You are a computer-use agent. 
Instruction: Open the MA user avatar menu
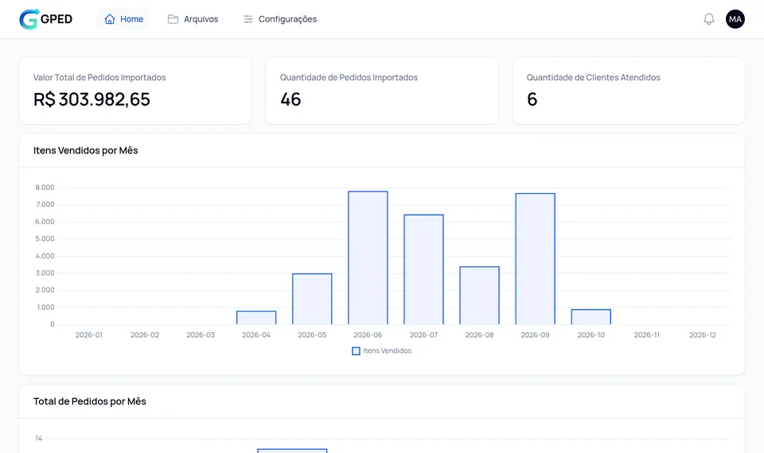[735, 19]
